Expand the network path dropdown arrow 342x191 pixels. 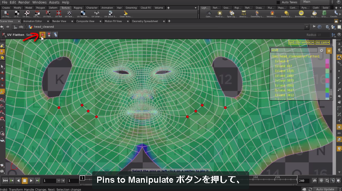click(307, 27)
